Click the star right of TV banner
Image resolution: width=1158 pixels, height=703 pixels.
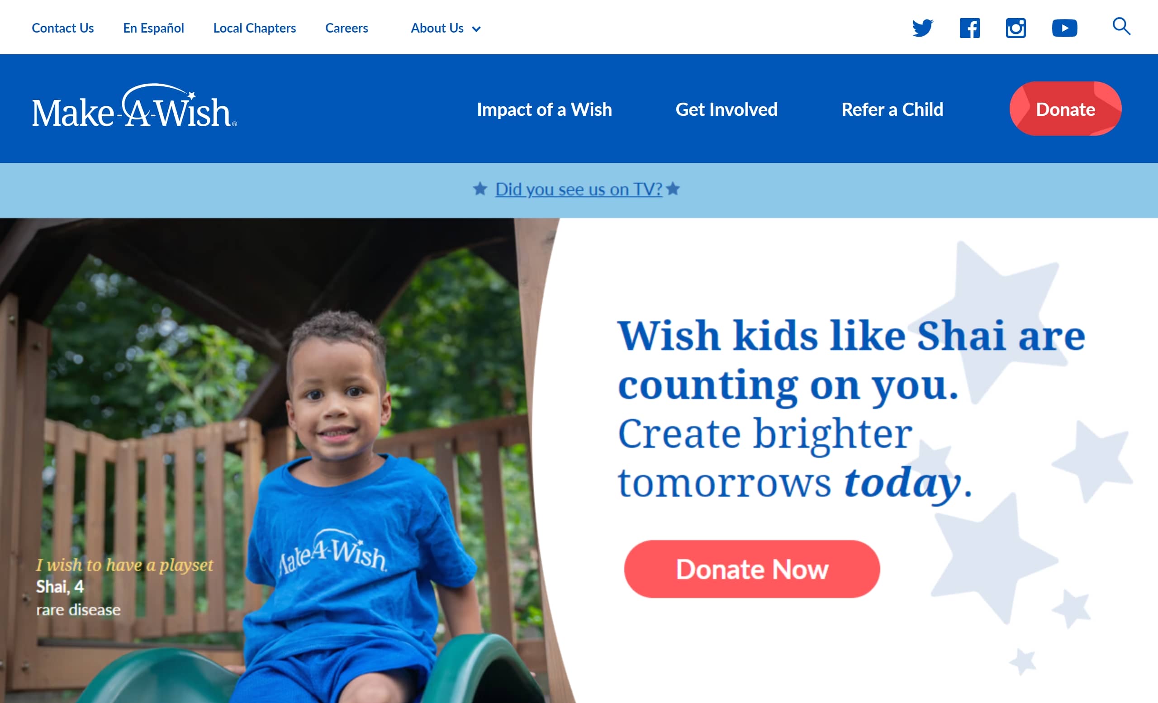pos(673,189)
